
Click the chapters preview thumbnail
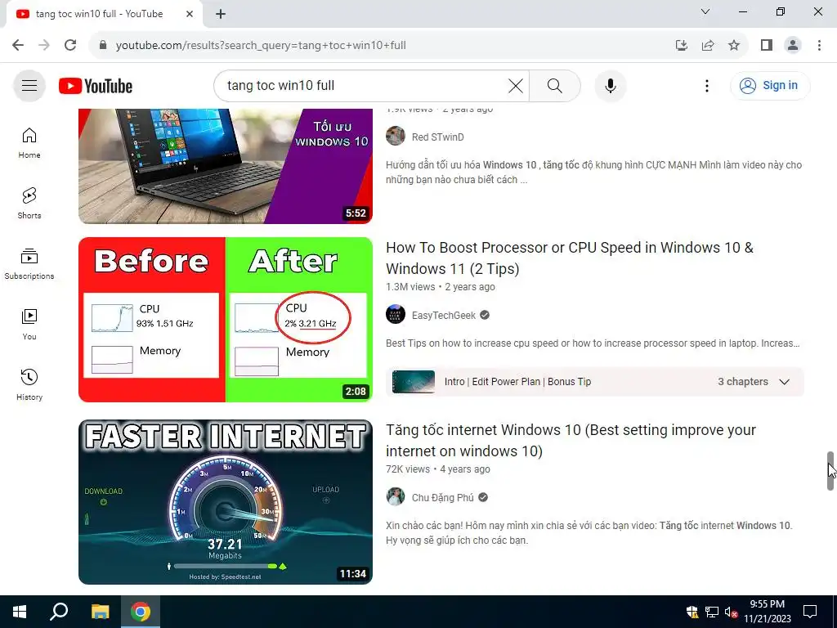click(413, 382)
